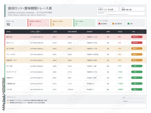Click remaining days value +142日

[x=120, y=83]
